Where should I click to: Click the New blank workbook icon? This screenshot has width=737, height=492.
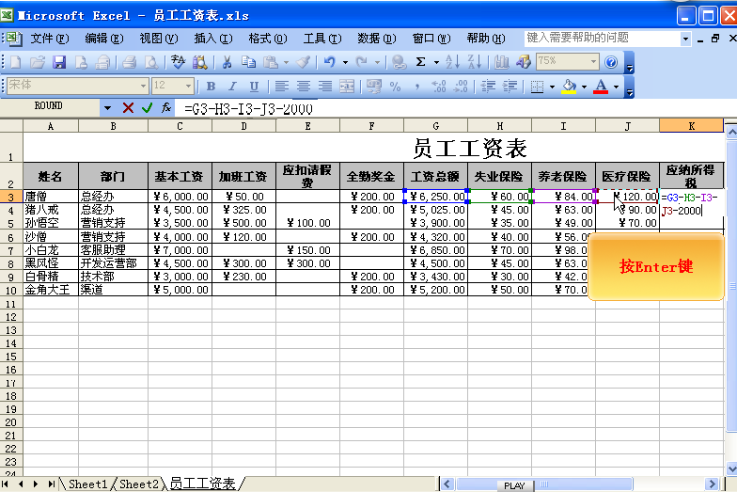(x=15, y=62)
